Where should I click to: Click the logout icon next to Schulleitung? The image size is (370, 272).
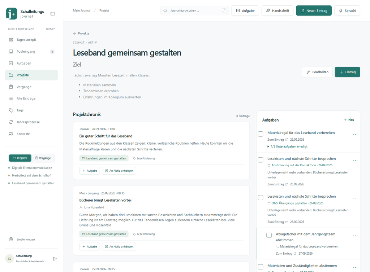coord(55,259)
